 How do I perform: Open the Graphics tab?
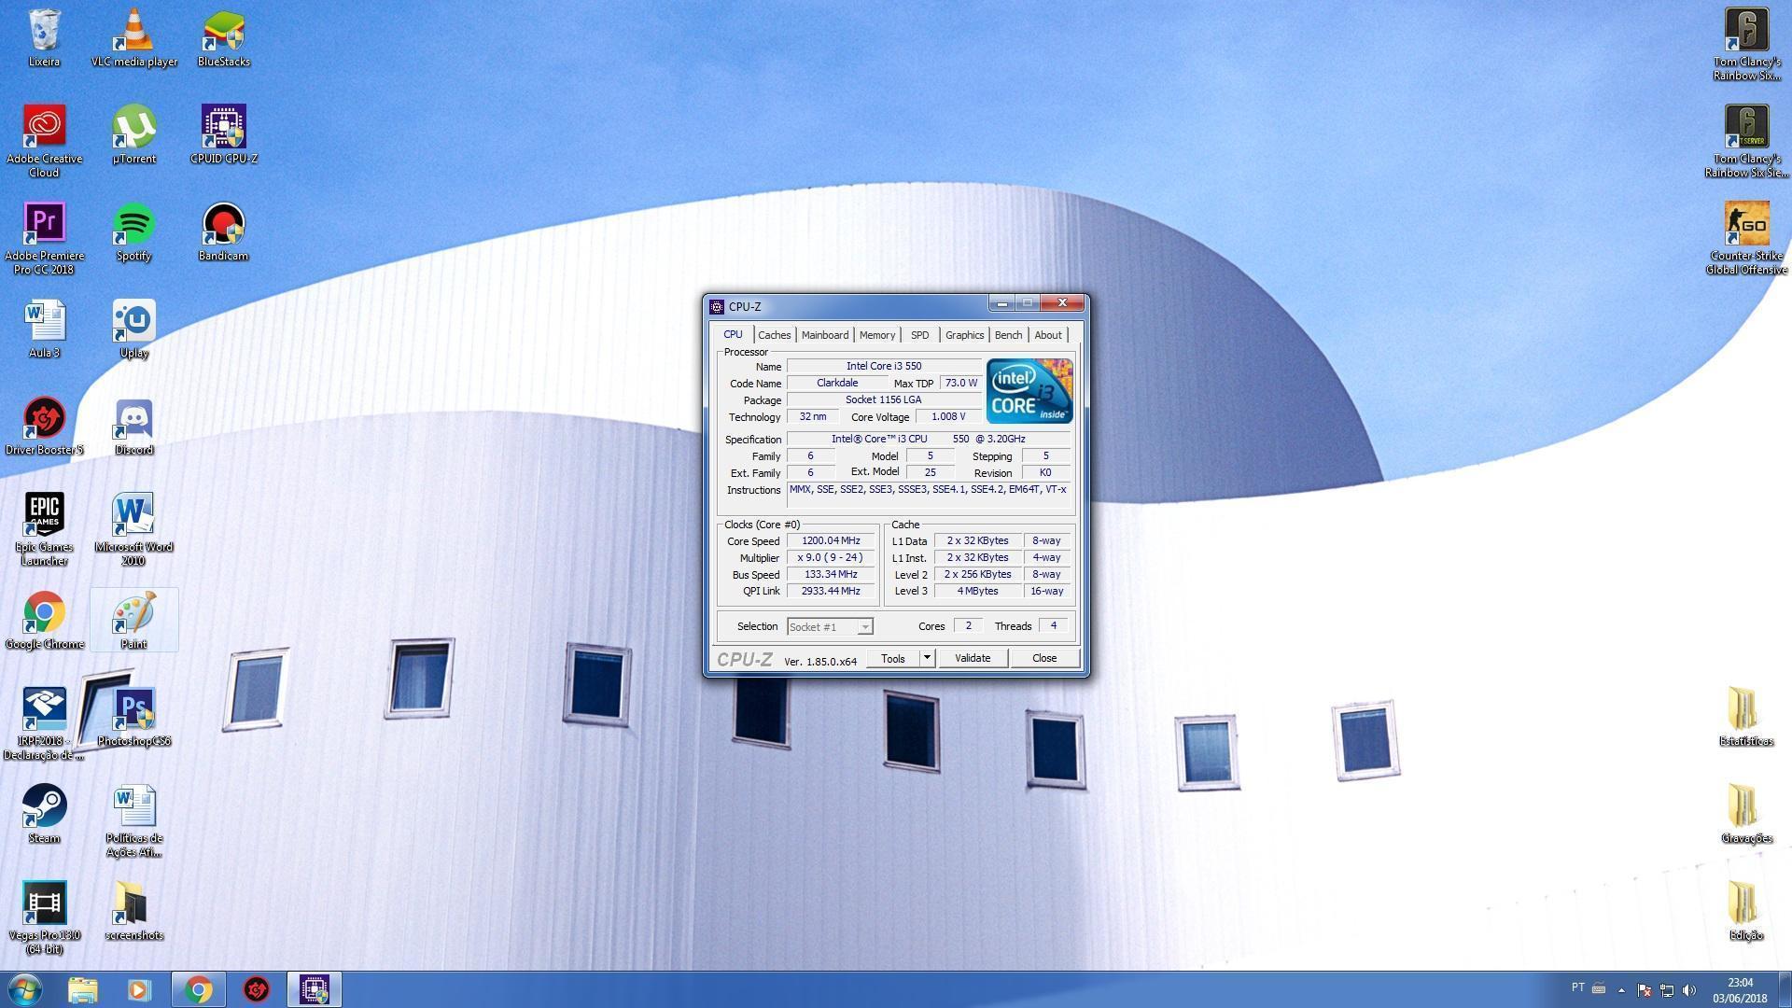coord(964,335)
